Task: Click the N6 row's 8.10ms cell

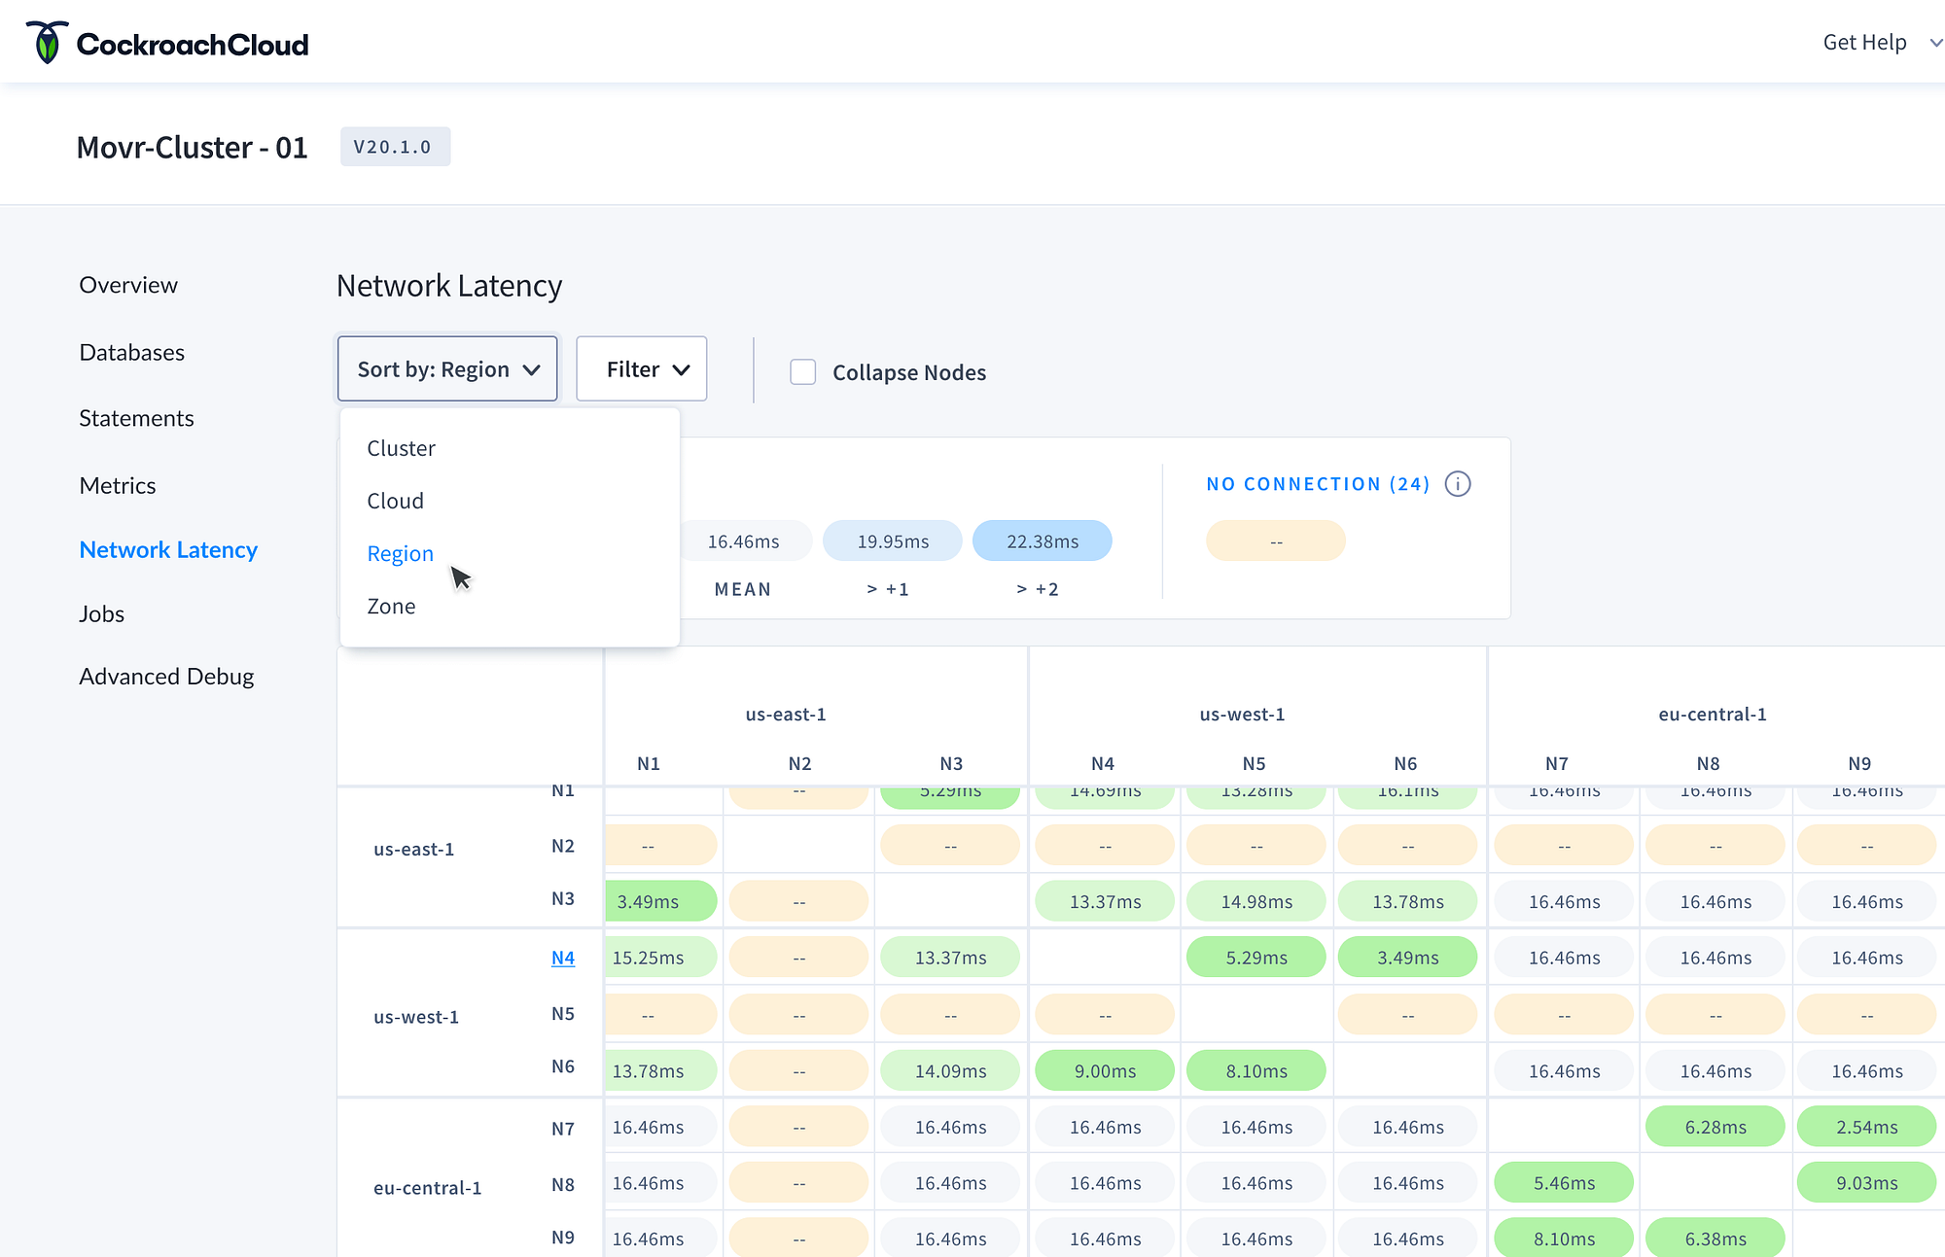Action: (x=1256, y=1070)
